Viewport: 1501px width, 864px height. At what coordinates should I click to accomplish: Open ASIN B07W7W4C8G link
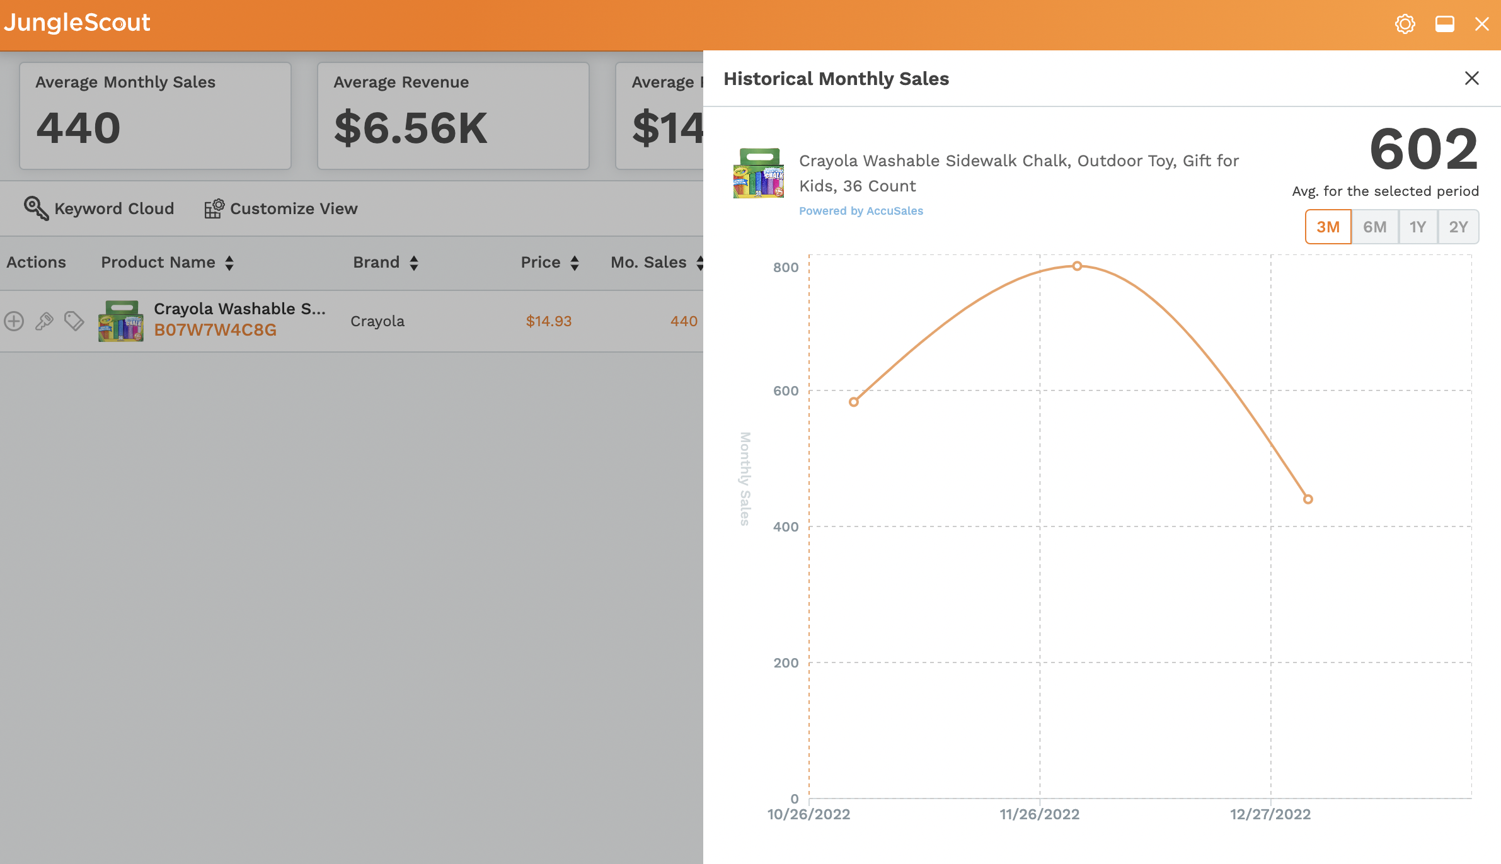215,330
